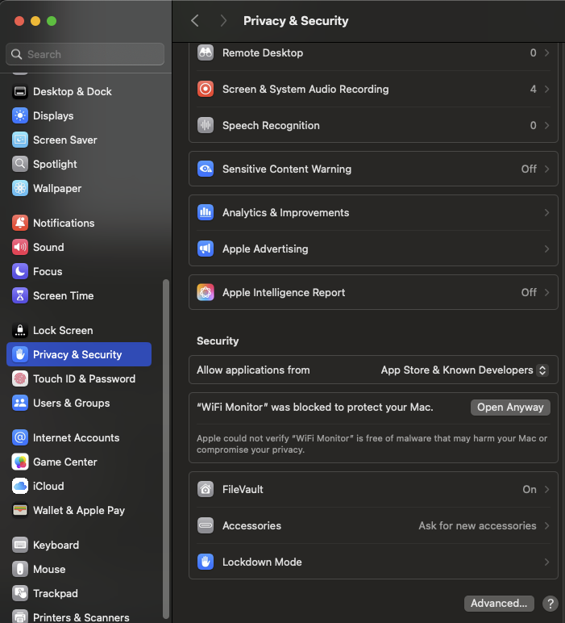
Task: Click the Mouse sidebar icon
Action: pyautogui.click(x=20, y=570)
